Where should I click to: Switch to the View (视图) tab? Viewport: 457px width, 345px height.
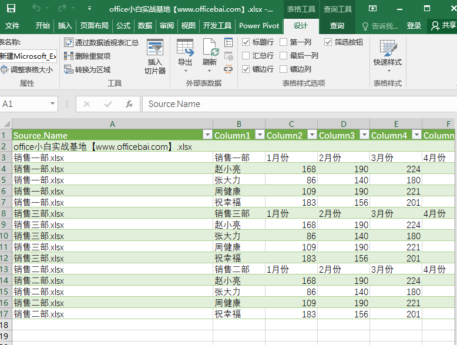point(189,26)
